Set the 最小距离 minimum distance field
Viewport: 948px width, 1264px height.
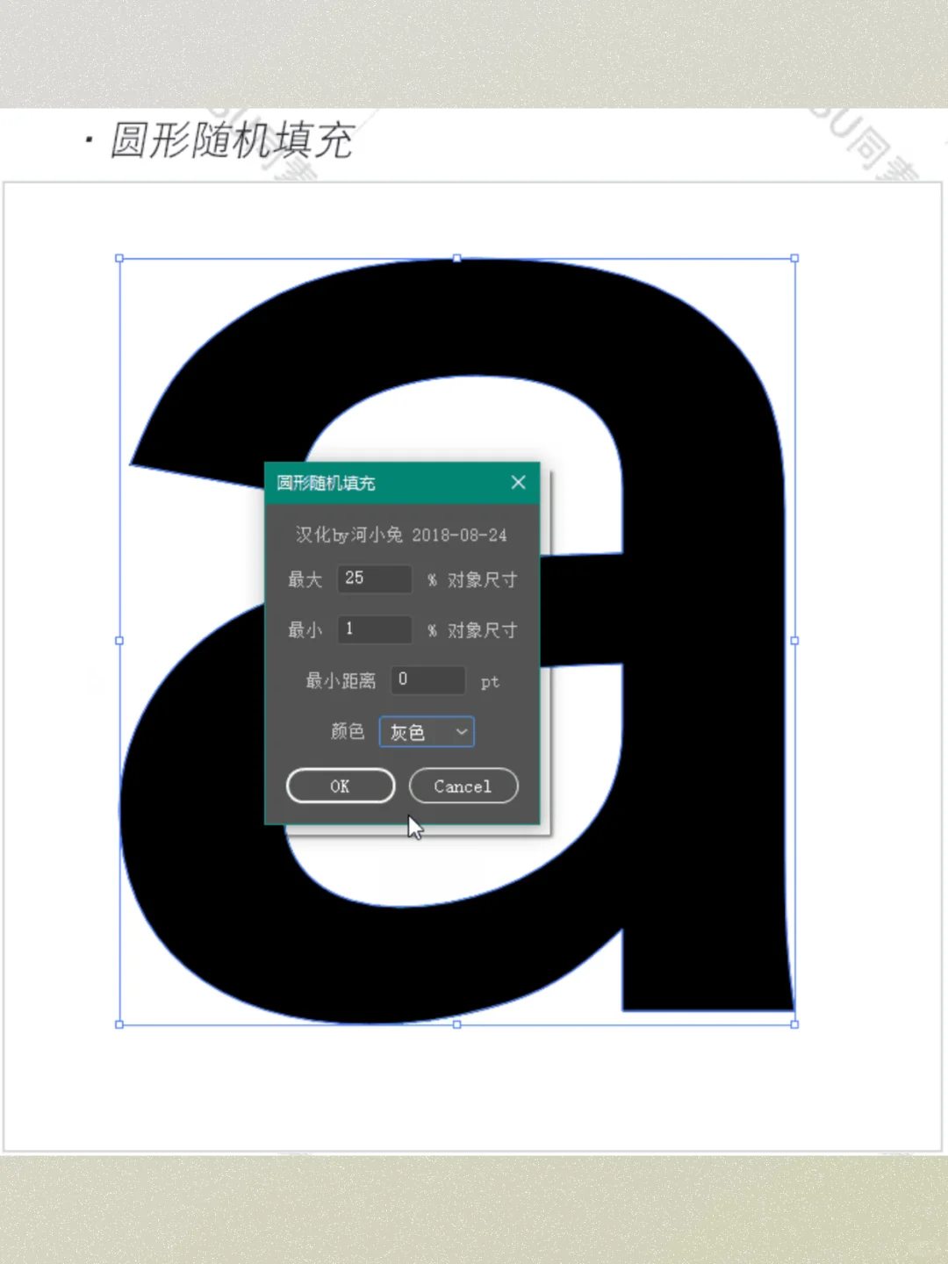click(427, 679)
